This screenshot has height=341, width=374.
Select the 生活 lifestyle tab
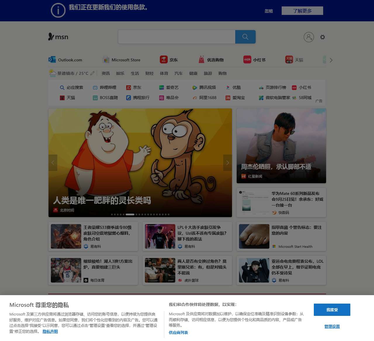(135, 73)
